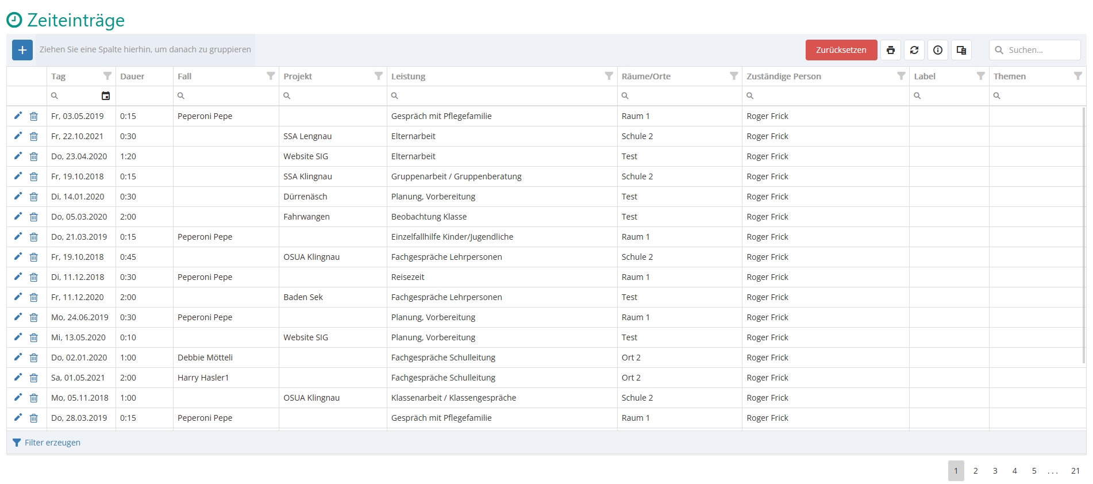Click the Zurücksetzen button
This screenshot has width=1093, height=484.
pyautogui.click(x=841, y=50)
